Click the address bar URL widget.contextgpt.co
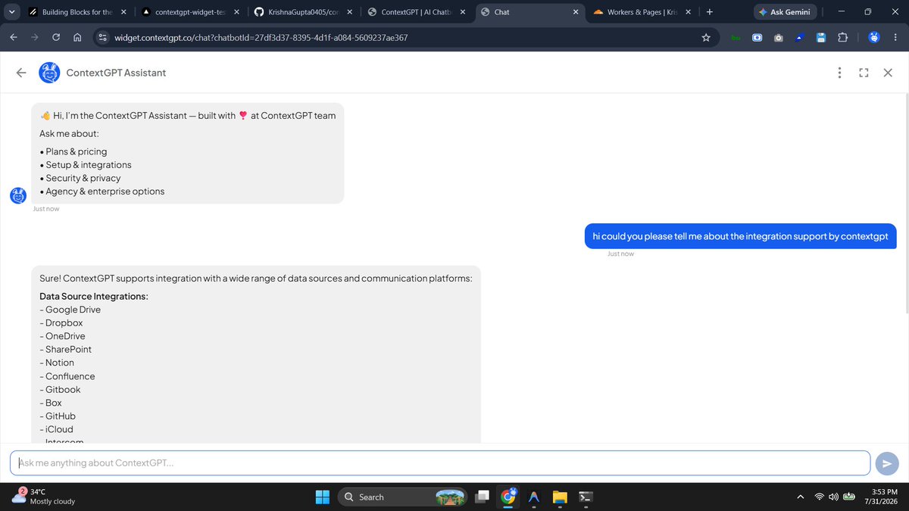909x511 pixels. coord(261,37)
